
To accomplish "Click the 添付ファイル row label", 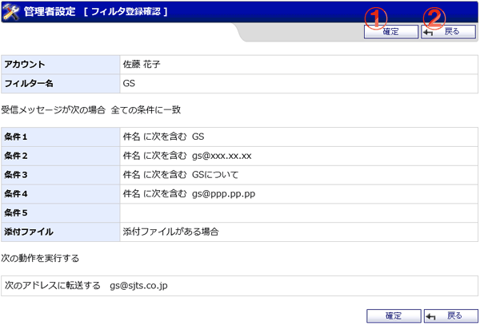I will tap(29, 232).
